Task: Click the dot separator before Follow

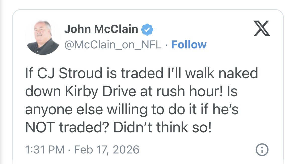Action: (x=166, y=45)
